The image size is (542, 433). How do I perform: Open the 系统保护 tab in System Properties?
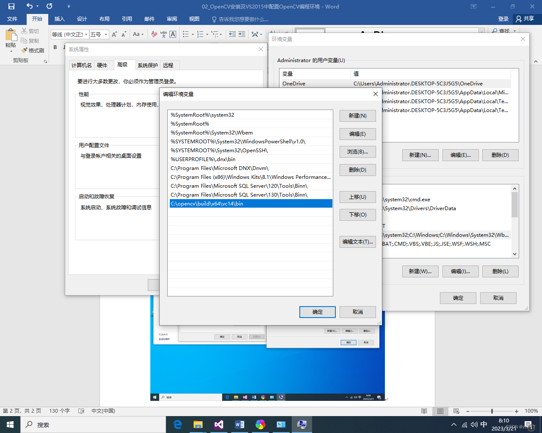point(147,65)
